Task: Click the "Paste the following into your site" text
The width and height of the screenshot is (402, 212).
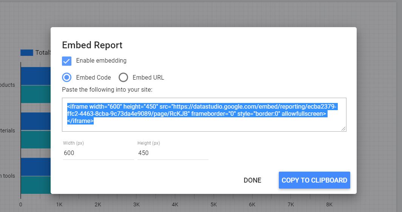Action: (x=107, y=90)
